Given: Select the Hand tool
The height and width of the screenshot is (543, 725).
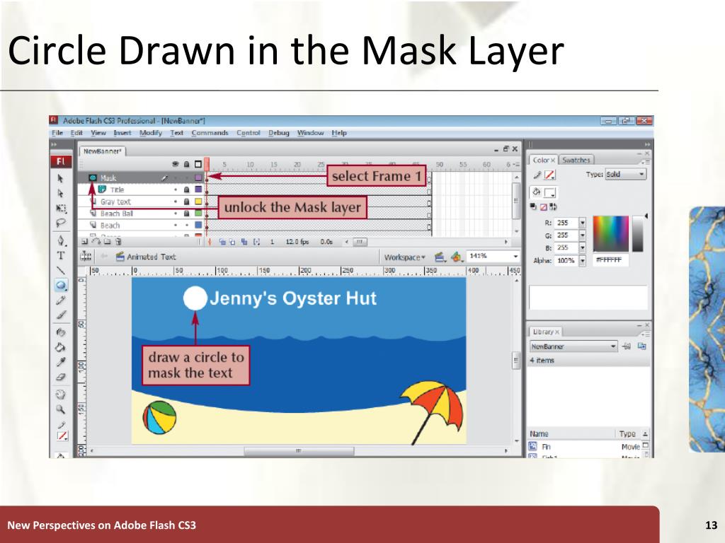Looking at the screenshot, I should tap(61, 395).
